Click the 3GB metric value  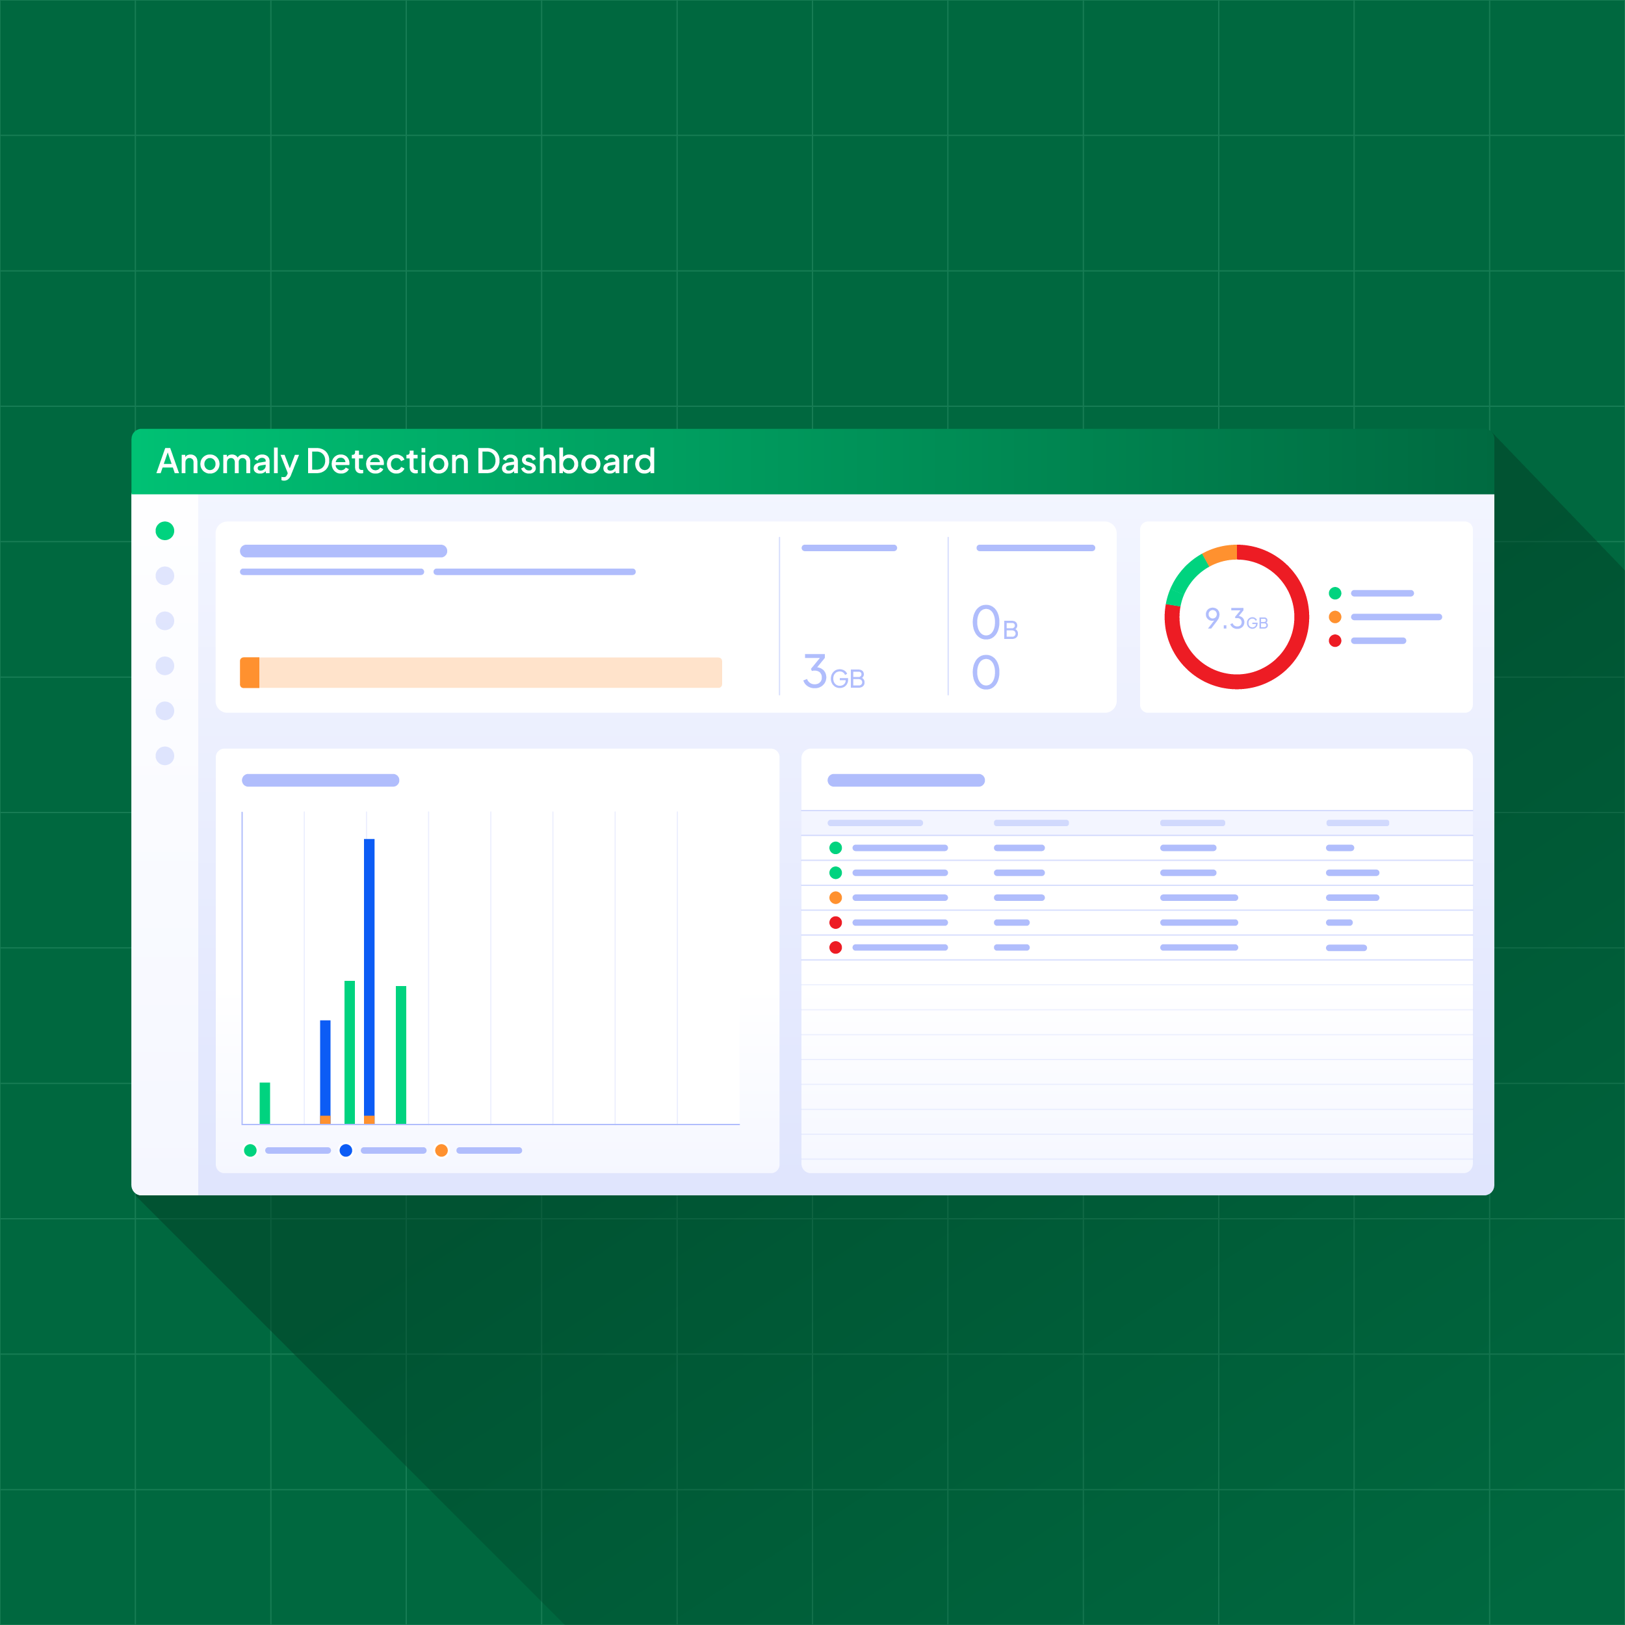click(833, 672)
